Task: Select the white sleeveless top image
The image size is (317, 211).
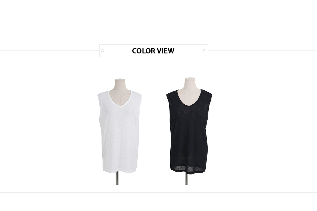Action: tap(119, 131)
